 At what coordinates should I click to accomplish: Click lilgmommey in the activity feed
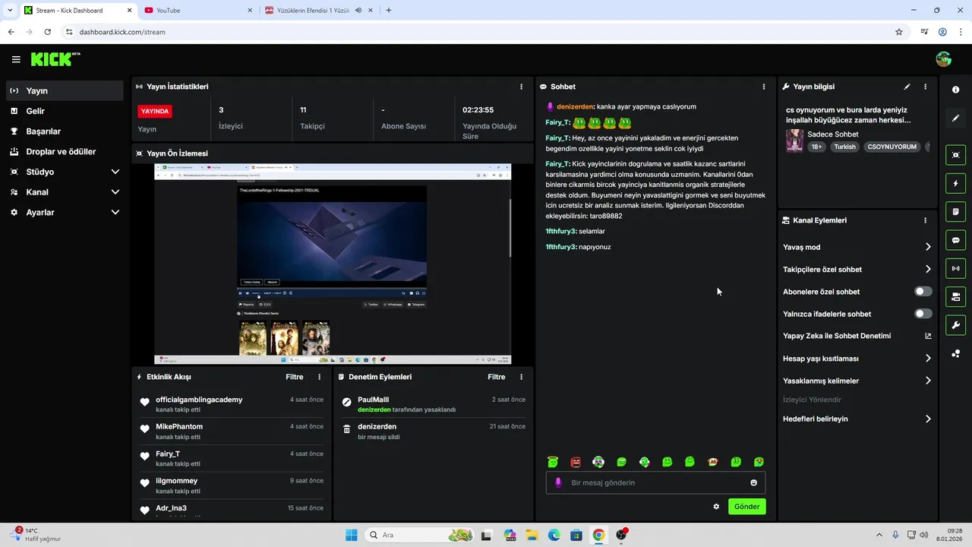point(176,481)
